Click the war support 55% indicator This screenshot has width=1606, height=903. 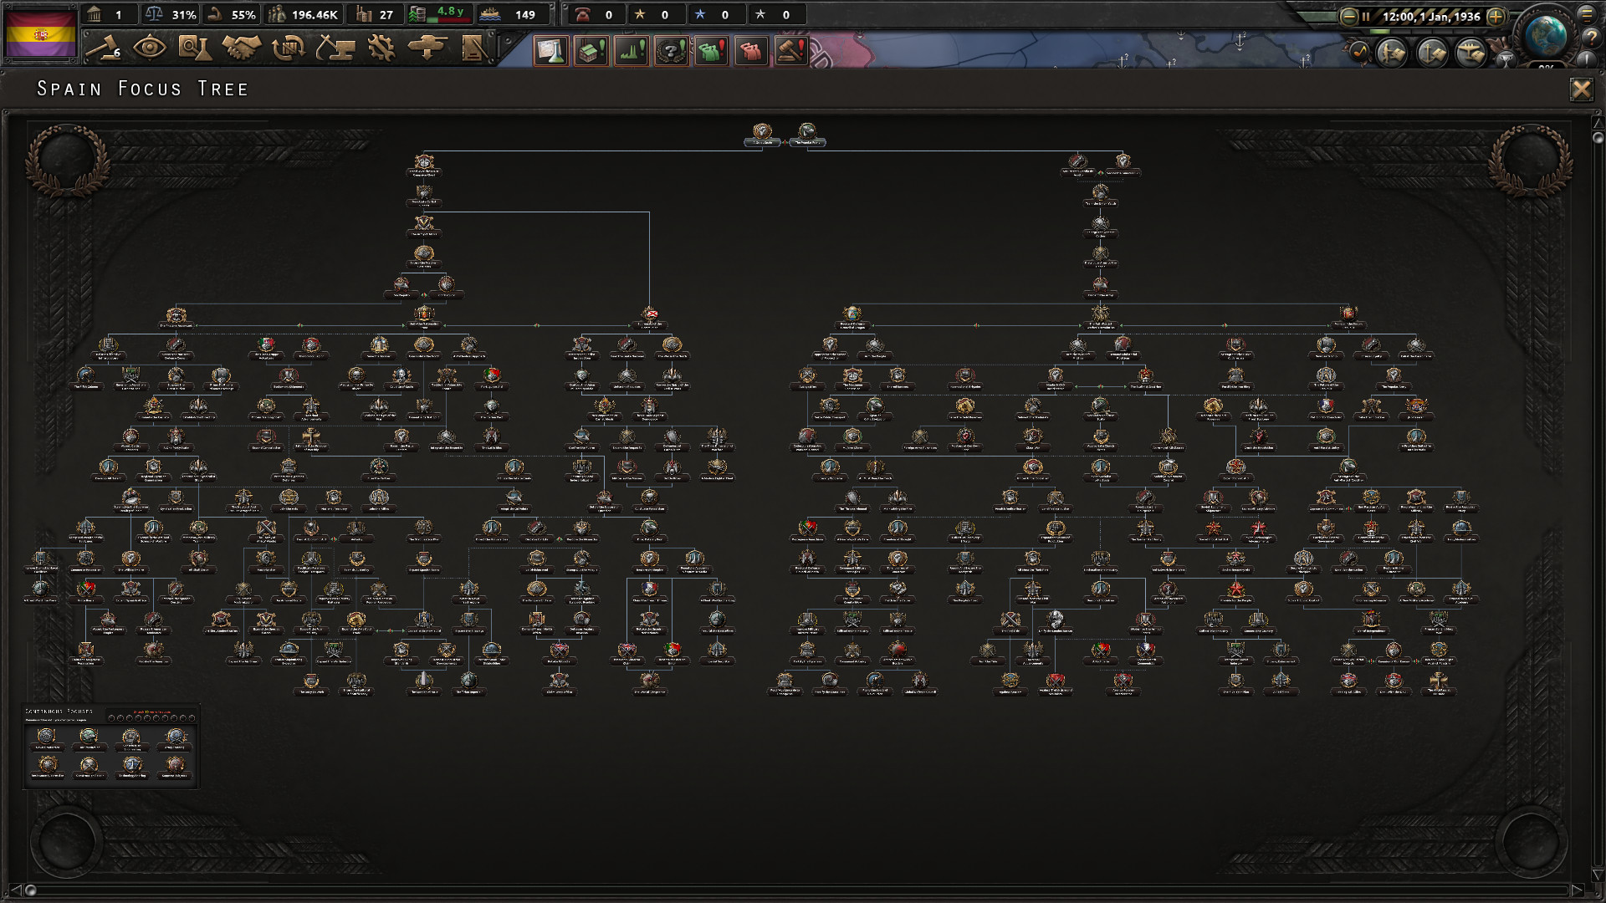click(232, 14)
